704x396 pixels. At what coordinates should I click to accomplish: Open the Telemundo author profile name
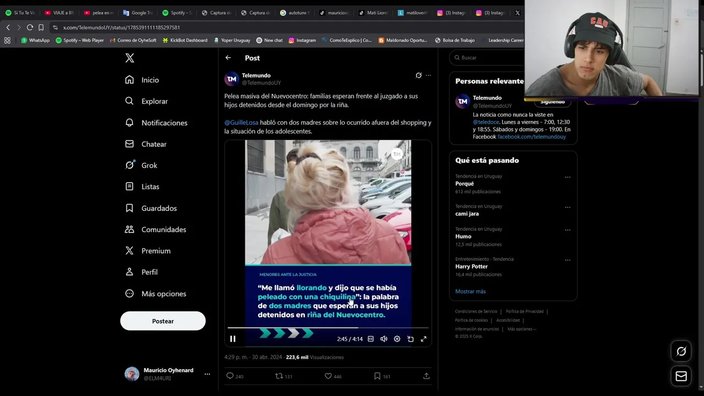pos(256,75)
